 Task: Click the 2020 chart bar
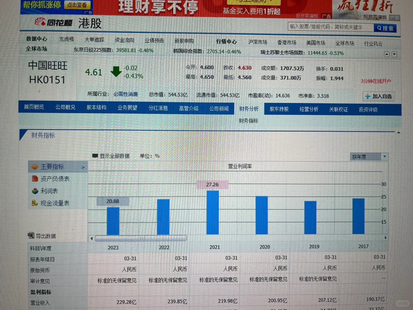coord(262,215)
